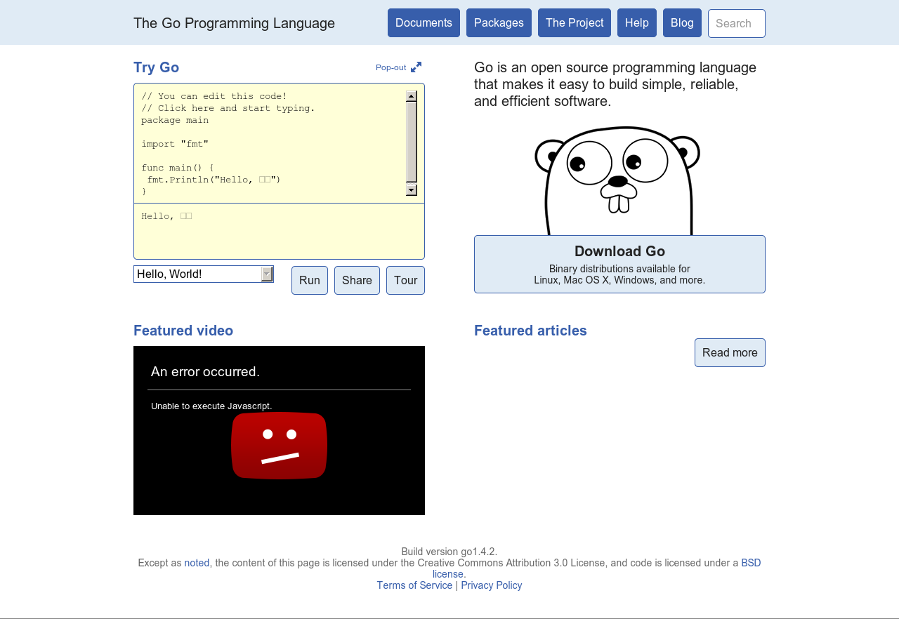Image resolution: width=899 pixels, height=619 pixels.
Task: Click the Download Go button
Action: 619,264
